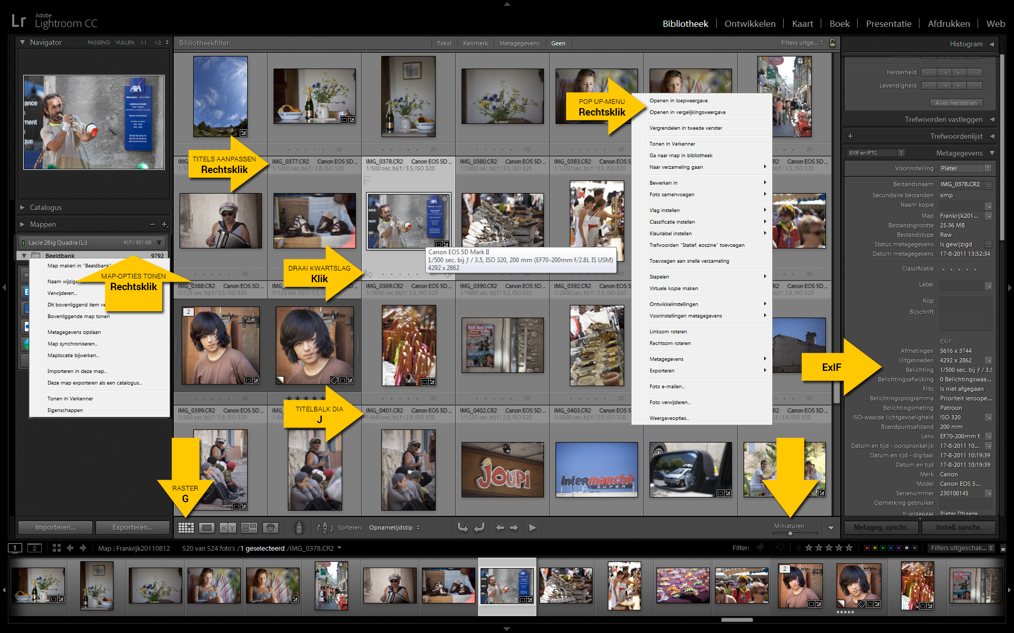Expand the Catalogus panel
The height and width of the screenshot is (633, 1014).
pos(45,207)
